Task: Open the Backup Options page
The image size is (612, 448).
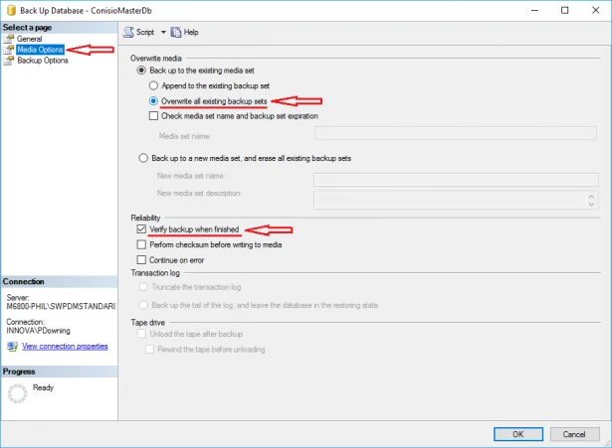Action: [42, 61]
